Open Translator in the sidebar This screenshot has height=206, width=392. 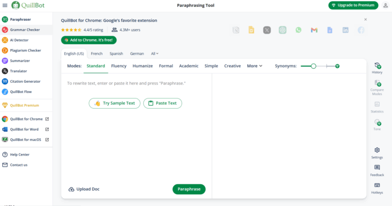[26, 71]
